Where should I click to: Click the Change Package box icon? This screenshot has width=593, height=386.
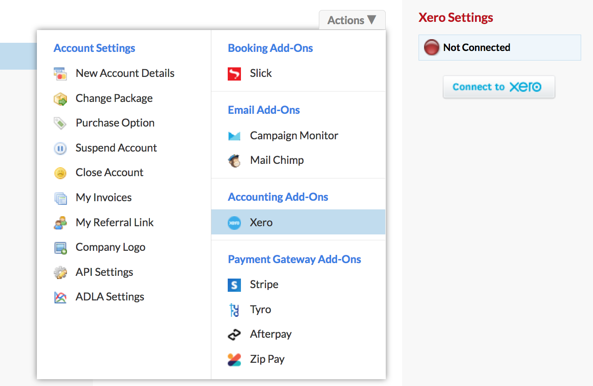tap(60, 98)
